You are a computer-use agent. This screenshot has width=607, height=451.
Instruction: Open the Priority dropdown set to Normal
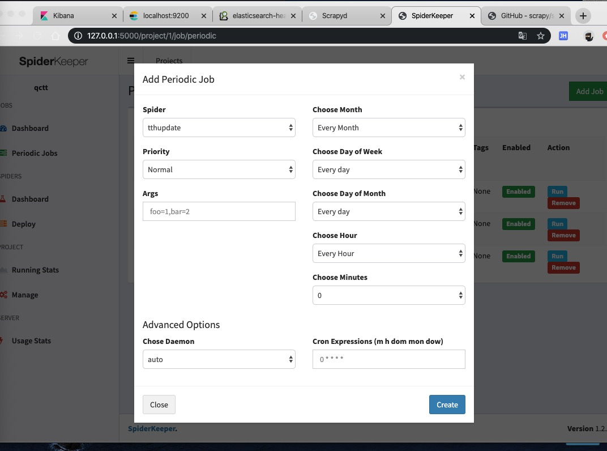click(219, 169)
